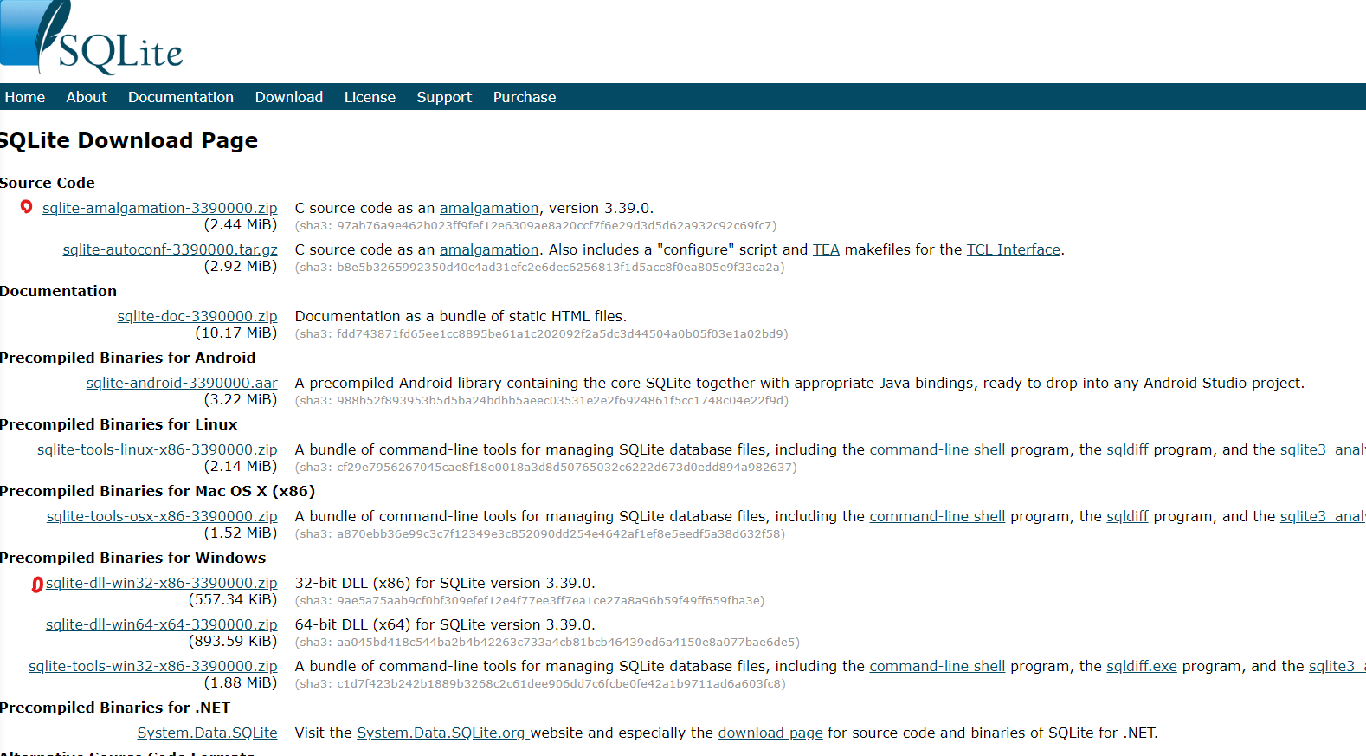Open the Support menu item

pos(444,97)
